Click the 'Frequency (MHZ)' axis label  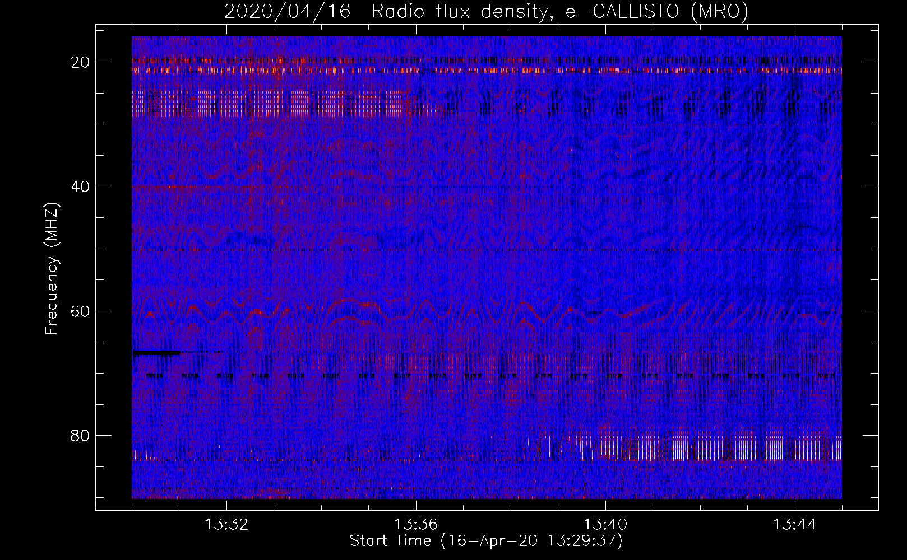tap(52, 269)
